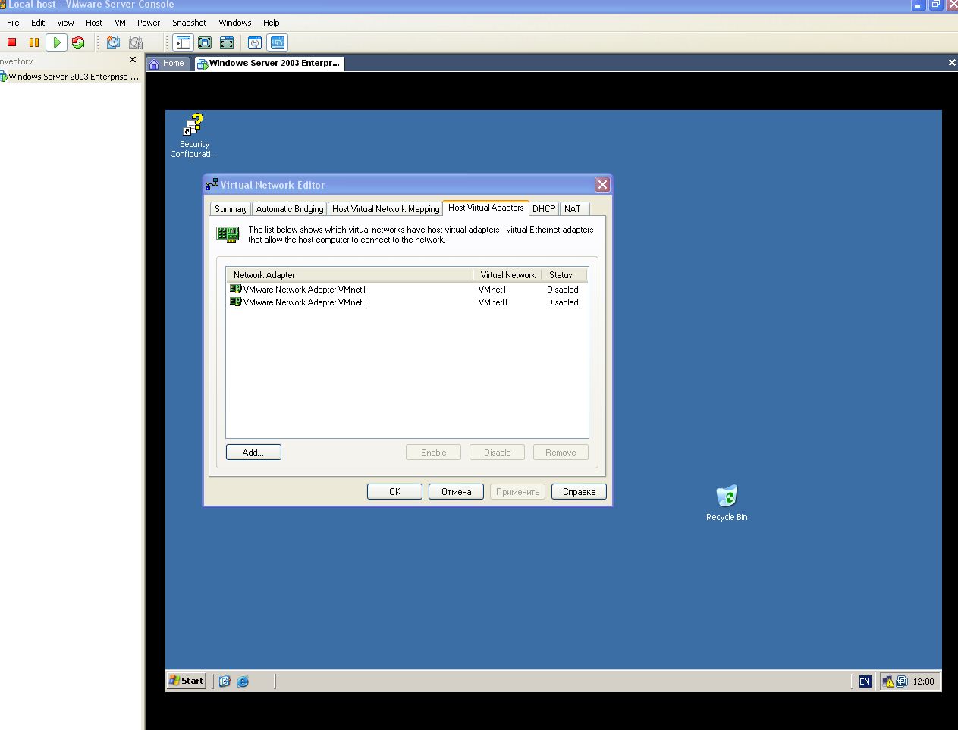Viewport: 958px width, 730px height.
Task: Open the Host menu
Action: (94, 23)
